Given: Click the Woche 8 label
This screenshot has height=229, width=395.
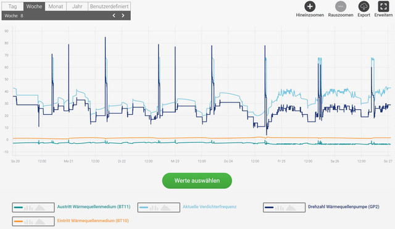Looking at the screenshot, I should (x=14, y=15).
